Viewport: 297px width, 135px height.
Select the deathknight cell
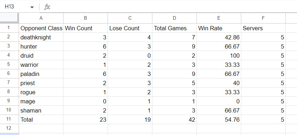(41, 37)
